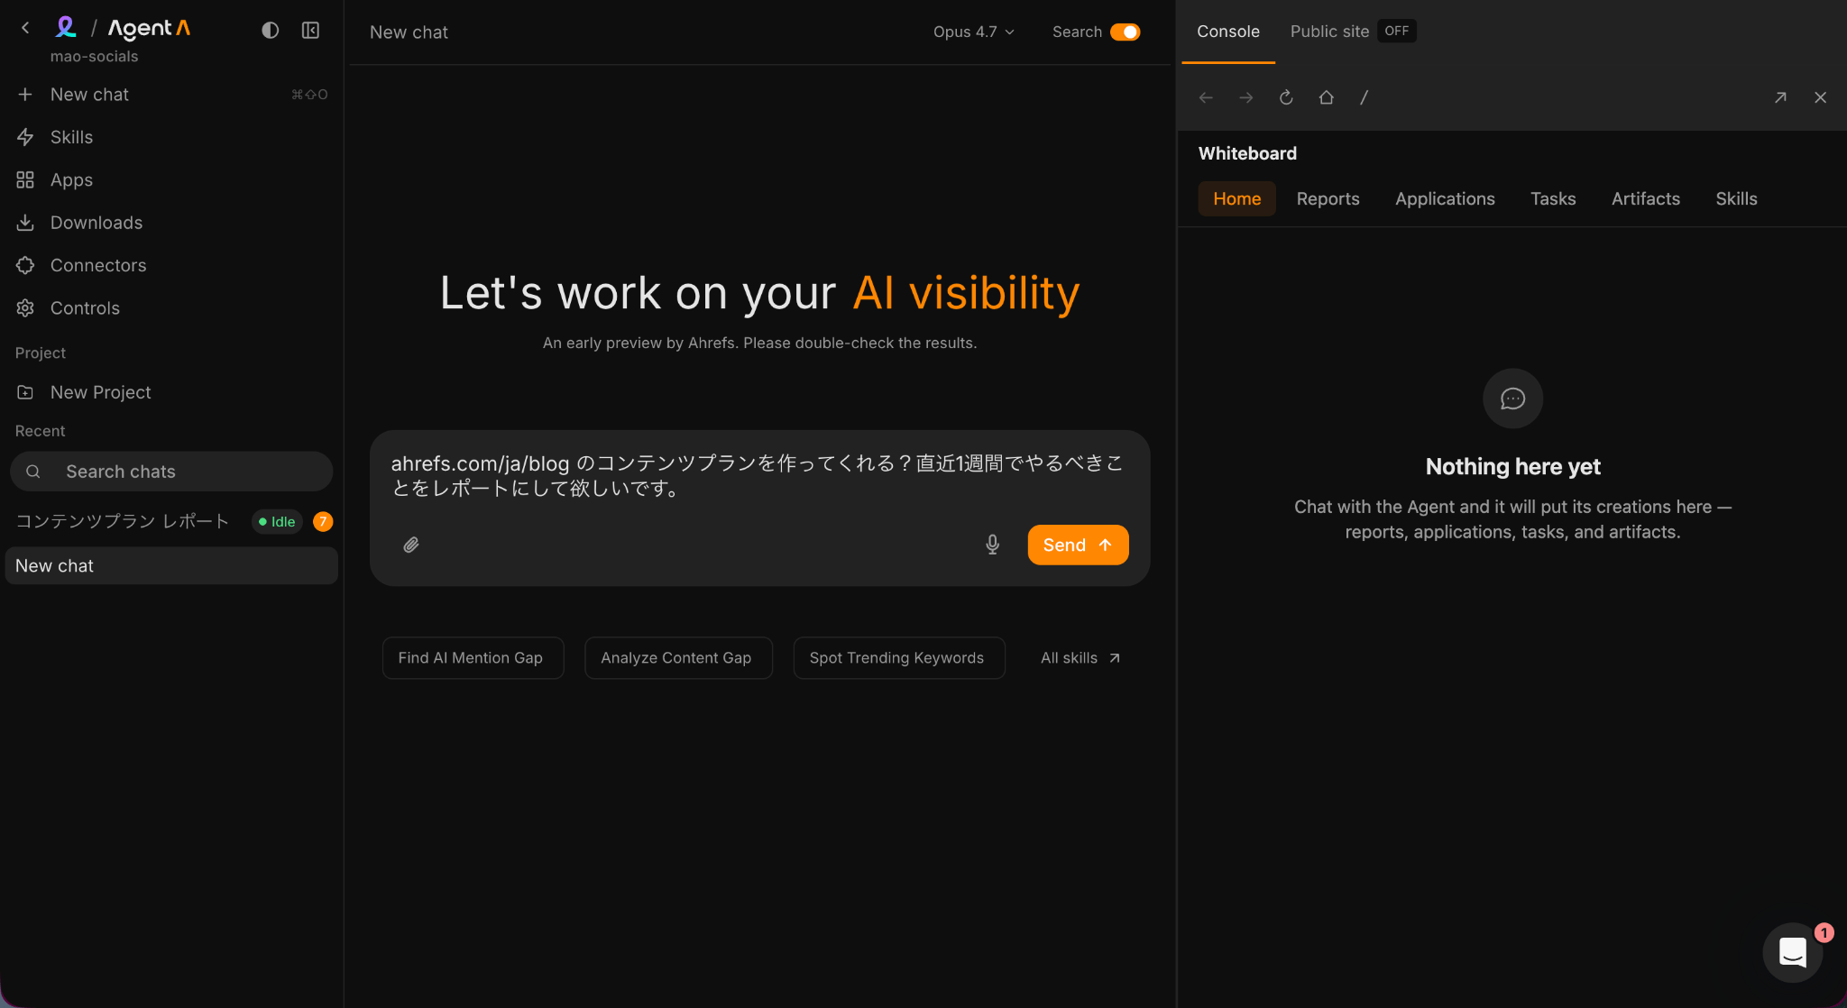Click the message text input area

point(759,476)
